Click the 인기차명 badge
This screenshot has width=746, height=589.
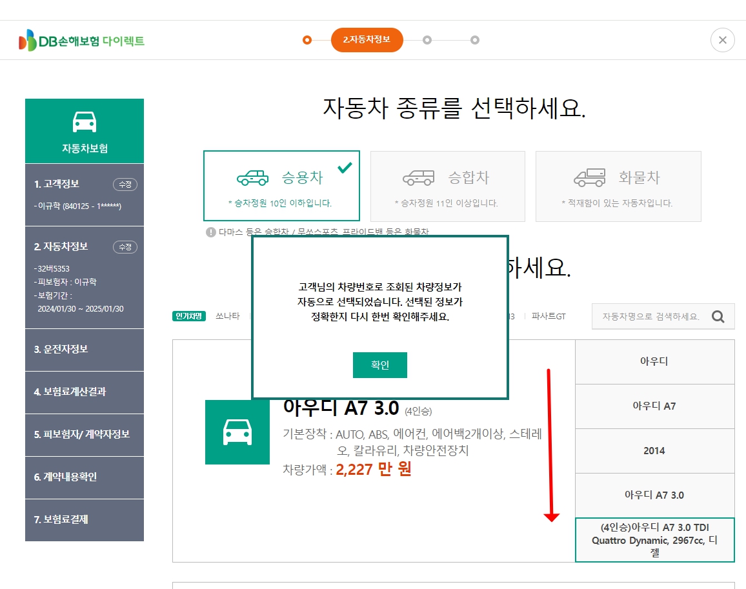point(189,316)
